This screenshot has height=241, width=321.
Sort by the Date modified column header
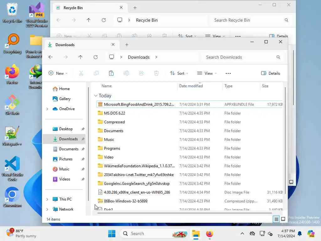[191, 86]
